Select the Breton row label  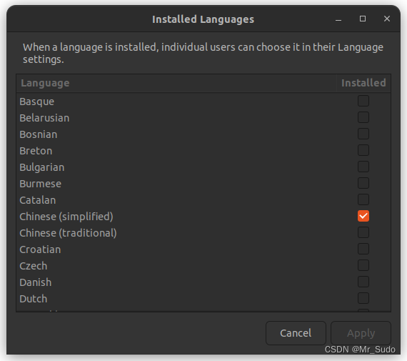(36, 151)
